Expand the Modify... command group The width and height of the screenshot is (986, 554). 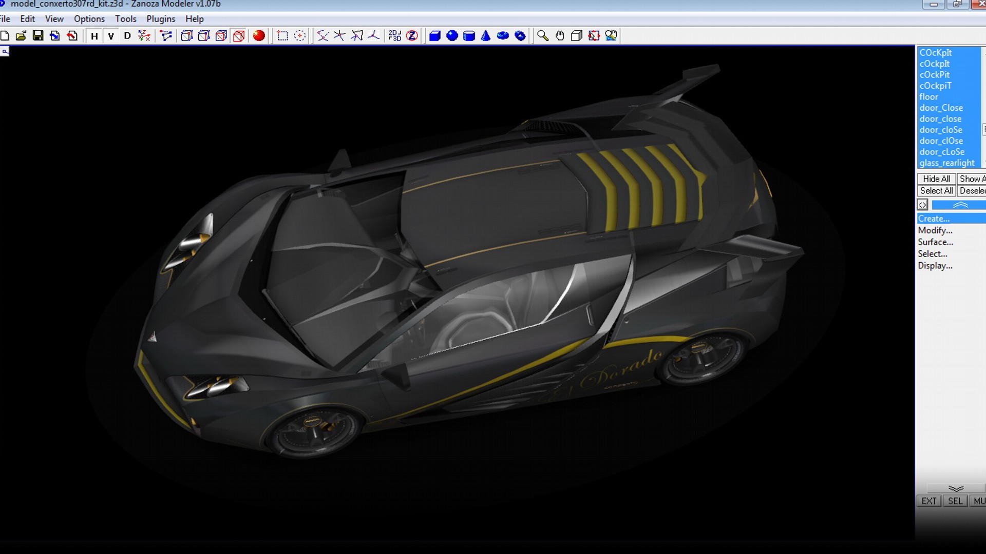(x=935, y=230)
